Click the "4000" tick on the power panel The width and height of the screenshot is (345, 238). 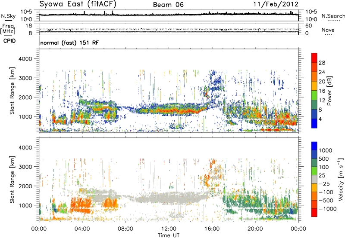coord(25,59)
